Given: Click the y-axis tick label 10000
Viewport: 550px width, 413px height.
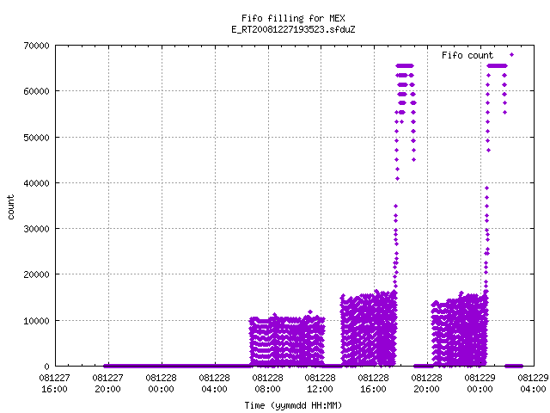Looking at the screenshot, I should 36,321.
